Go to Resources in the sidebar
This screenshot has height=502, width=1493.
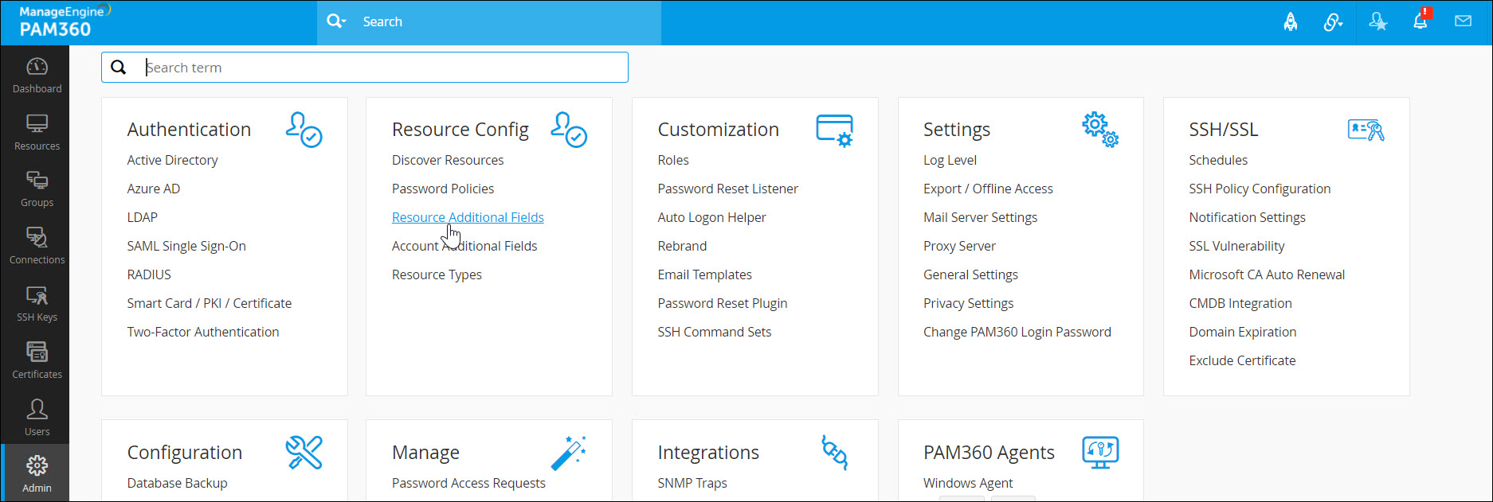pyautogui.click(x=37, y=133)
